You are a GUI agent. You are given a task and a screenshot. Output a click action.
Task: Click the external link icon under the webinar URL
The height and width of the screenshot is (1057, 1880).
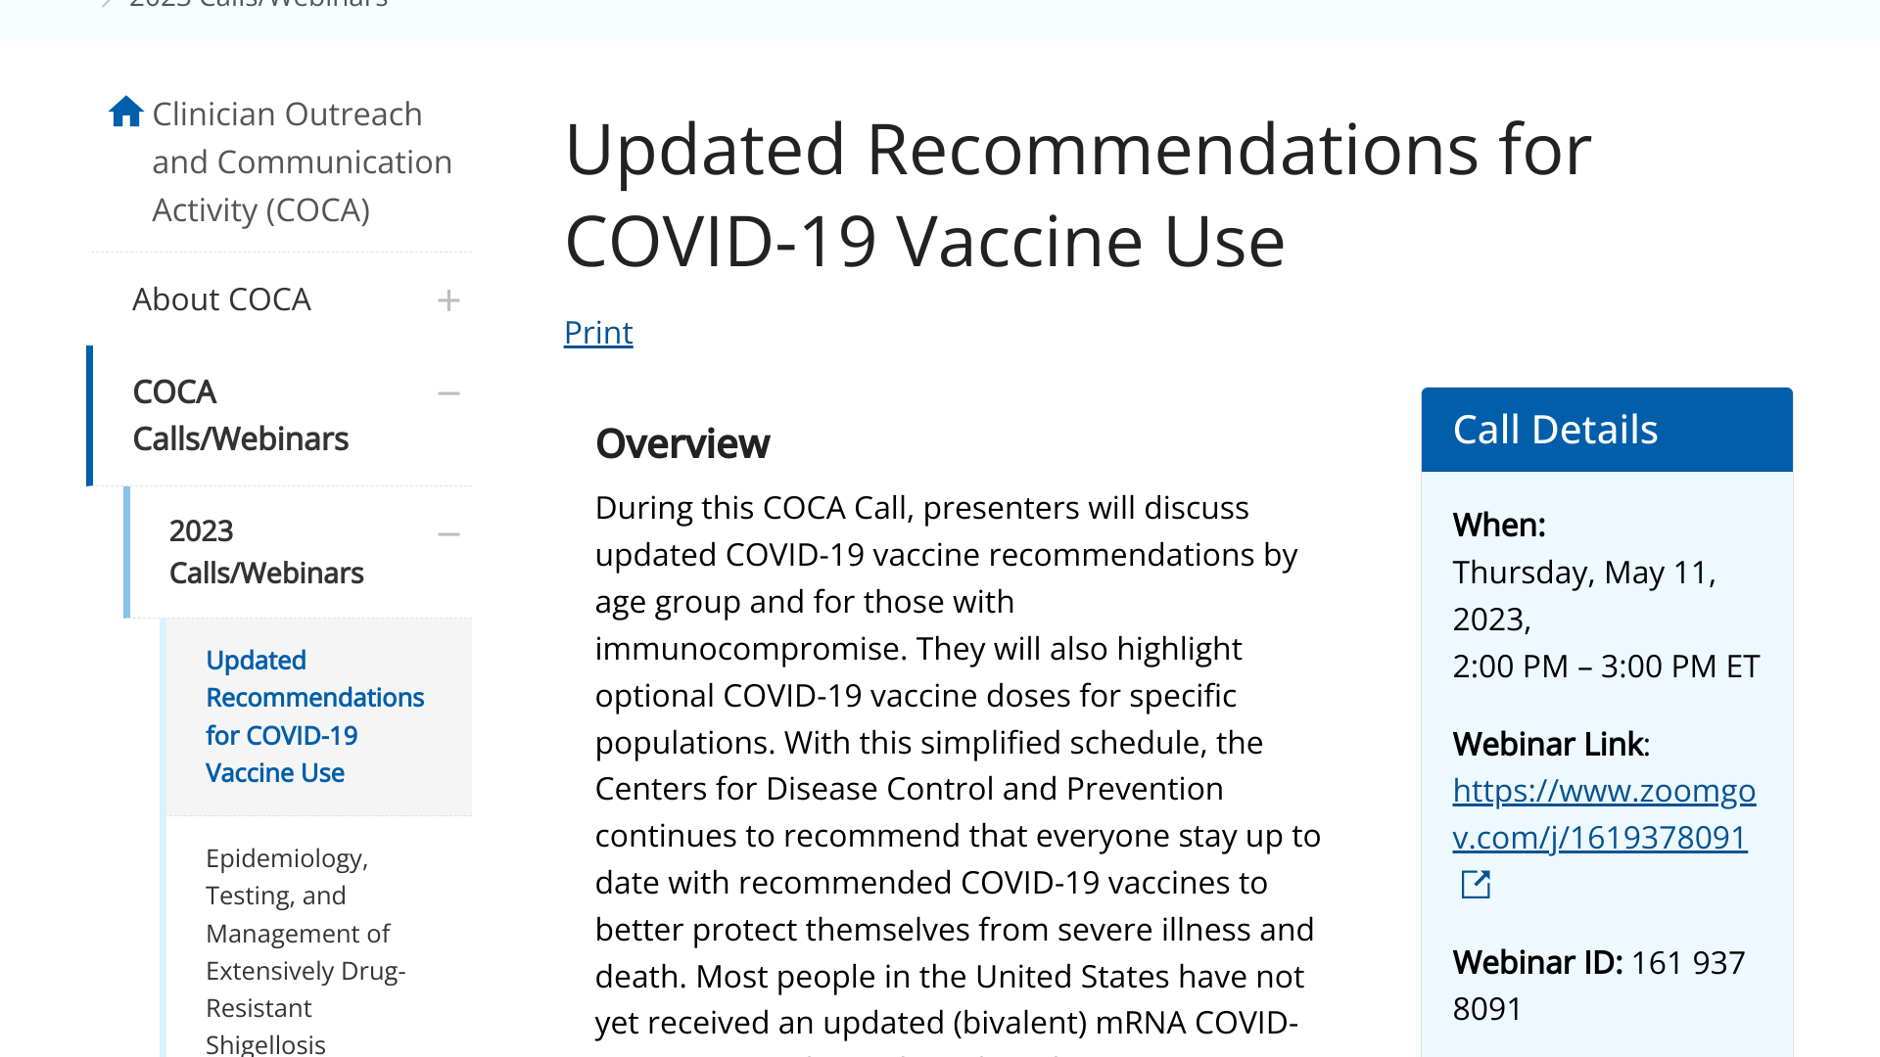click(x=1476, y=885)
